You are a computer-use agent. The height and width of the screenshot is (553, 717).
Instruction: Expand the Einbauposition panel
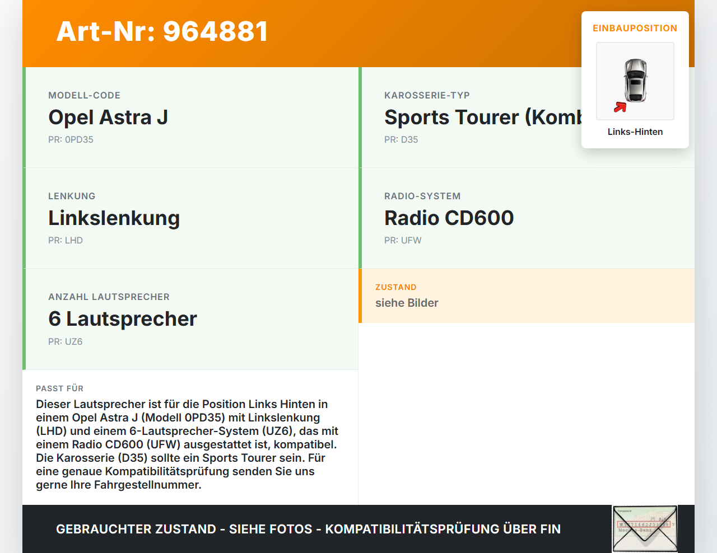click(635, 28)
